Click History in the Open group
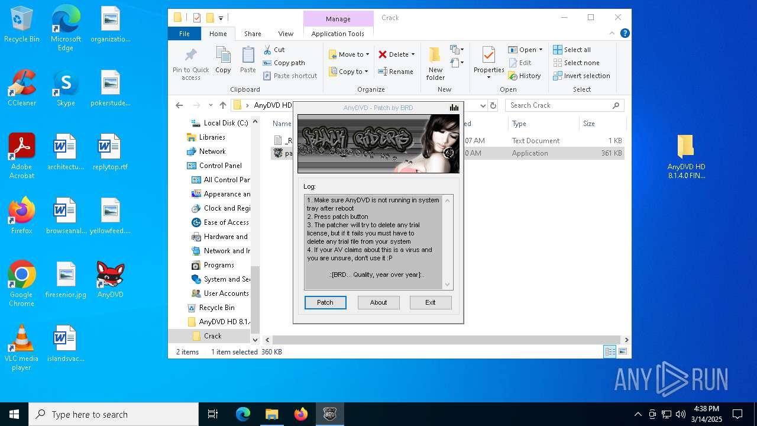 [x=525, y=76]
